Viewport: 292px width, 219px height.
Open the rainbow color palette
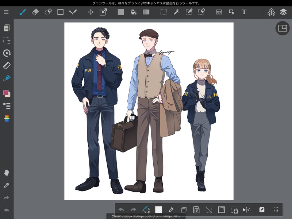(7, 119)
